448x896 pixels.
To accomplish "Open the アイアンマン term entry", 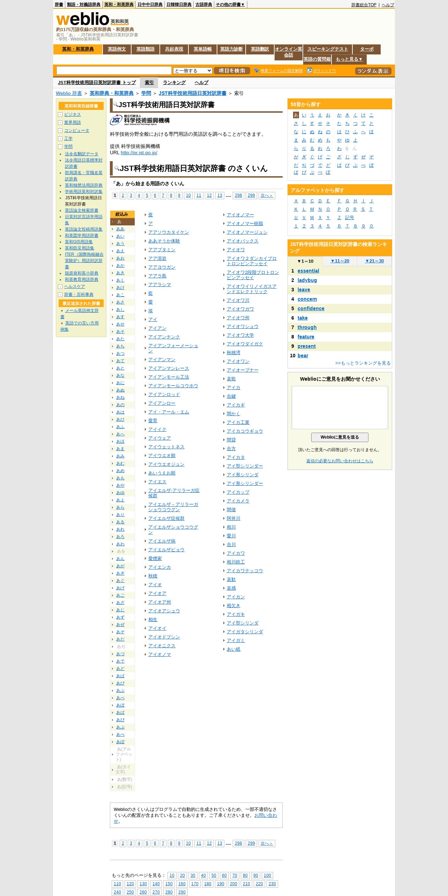I will [162, 360].
